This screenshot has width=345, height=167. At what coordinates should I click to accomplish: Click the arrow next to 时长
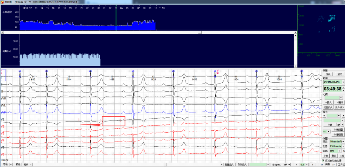(x=31, y=164)
